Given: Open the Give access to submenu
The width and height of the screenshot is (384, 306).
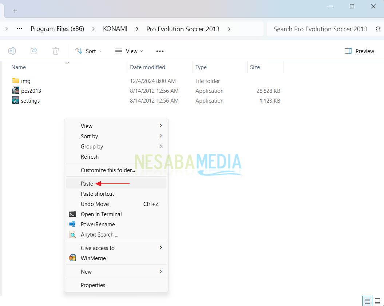Looking at the screenshot, I should 116,248.
